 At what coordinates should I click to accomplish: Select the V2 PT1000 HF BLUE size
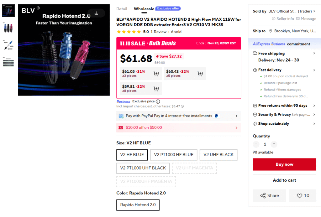click(x=174, y=155)
